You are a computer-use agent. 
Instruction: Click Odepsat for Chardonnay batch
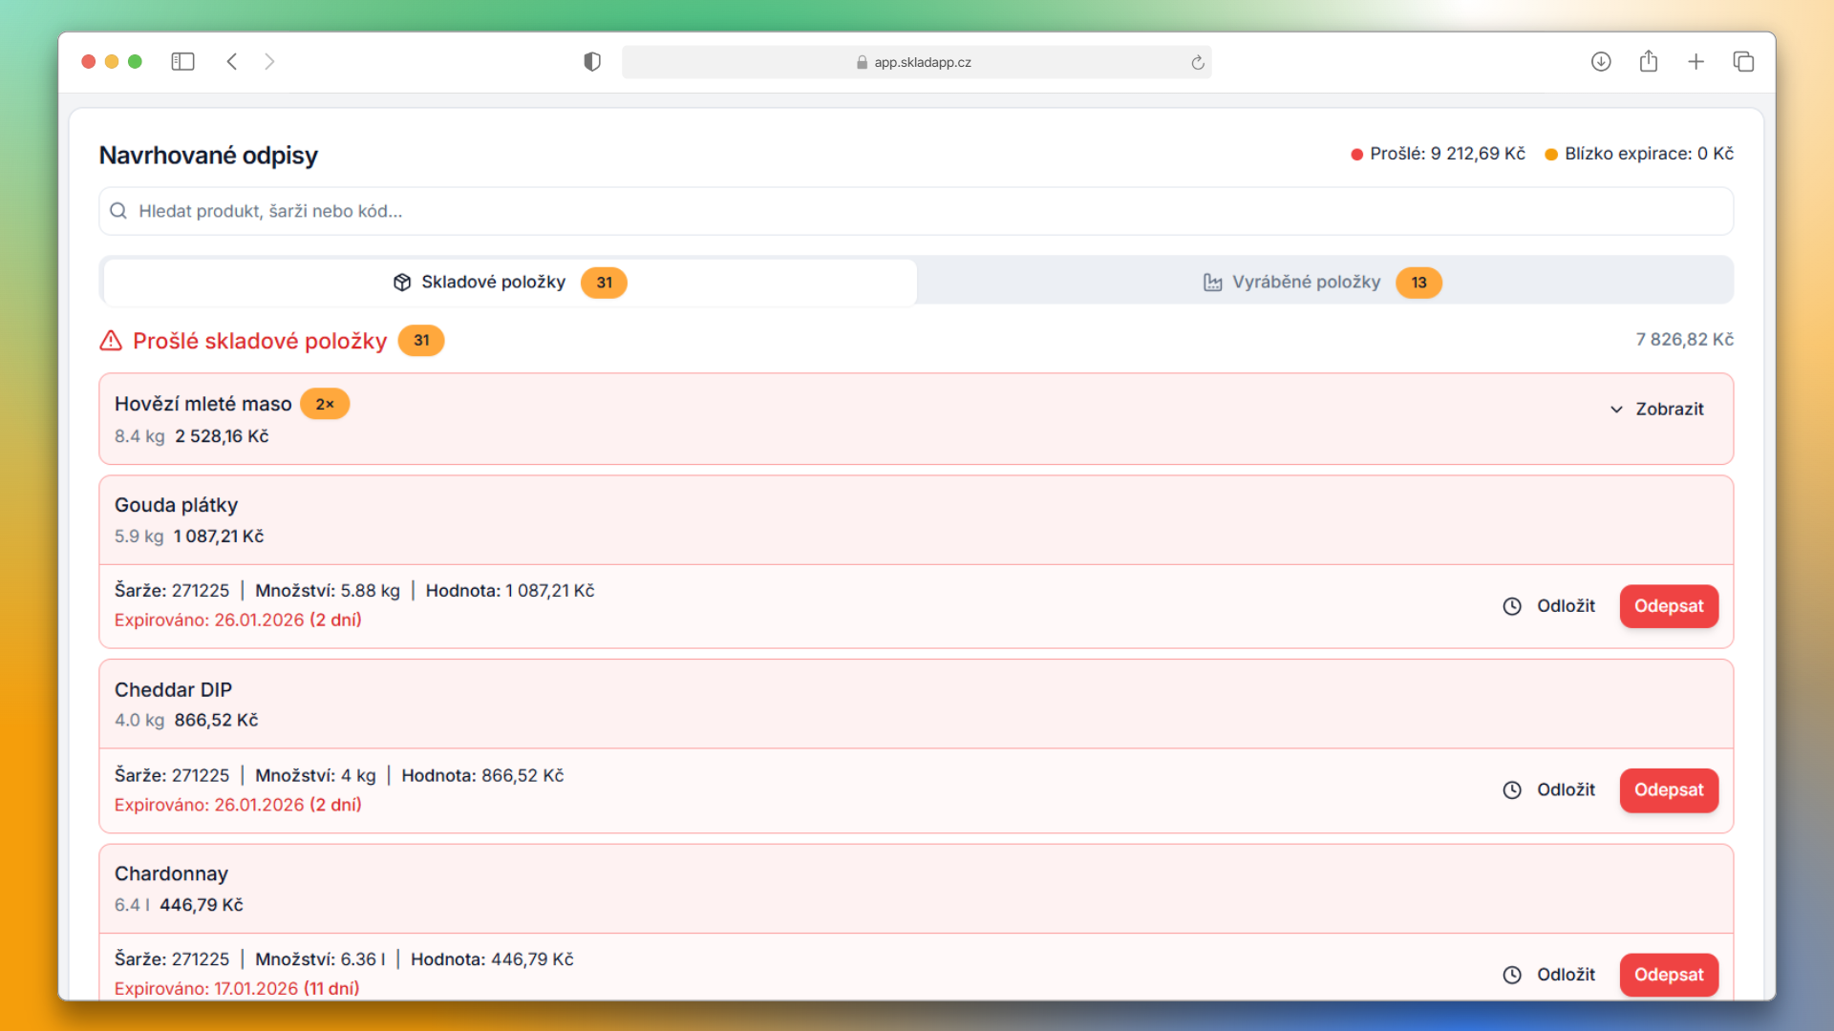pyautogui.click(x=1668, y=975)
